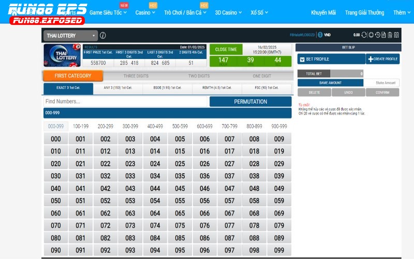Viewport: 414px width, 259px height.
Task: Open the rules book icon
Action: [396, 35]
